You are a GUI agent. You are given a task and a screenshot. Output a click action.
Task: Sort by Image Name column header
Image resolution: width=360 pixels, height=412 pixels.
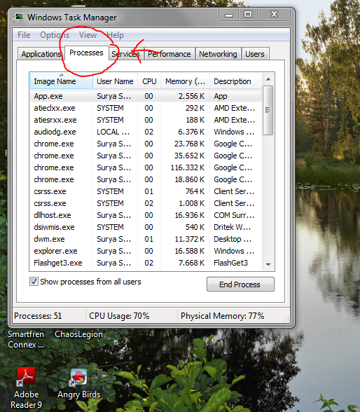point(61,81)
